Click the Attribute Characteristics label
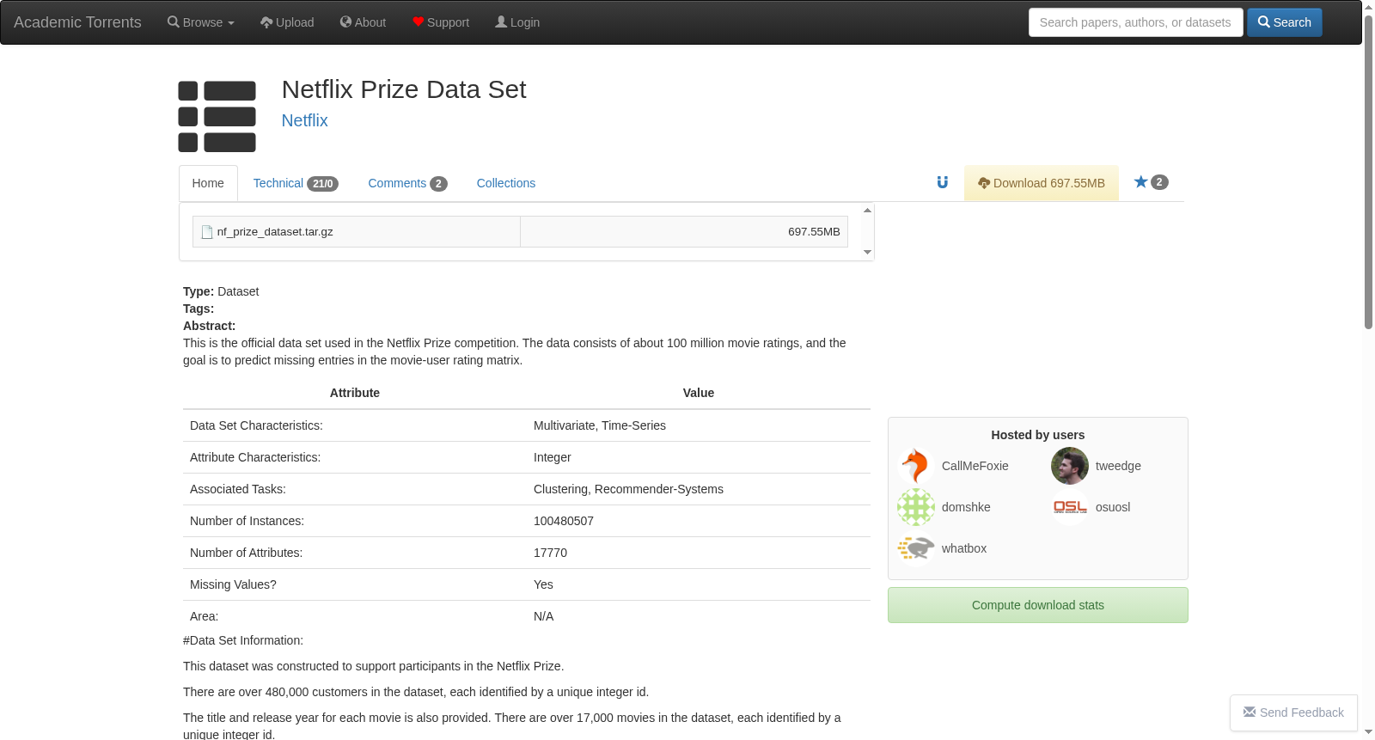1375x740 pixels. (x=255, y=457)
